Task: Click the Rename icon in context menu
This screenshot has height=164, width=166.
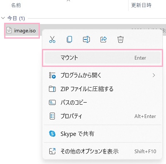Action: pos(86,39)
